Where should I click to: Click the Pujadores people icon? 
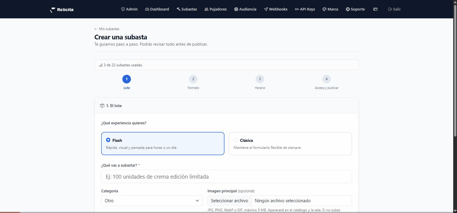pyautogui.click(x=206, y=9)
